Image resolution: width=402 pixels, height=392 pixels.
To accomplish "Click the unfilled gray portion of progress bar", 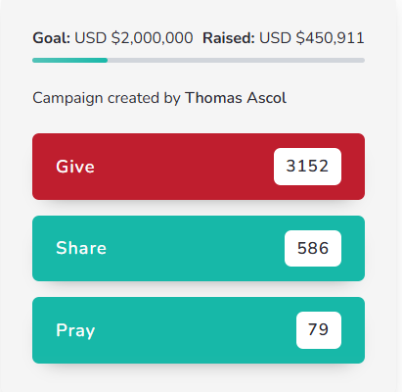I will point(236,60).
